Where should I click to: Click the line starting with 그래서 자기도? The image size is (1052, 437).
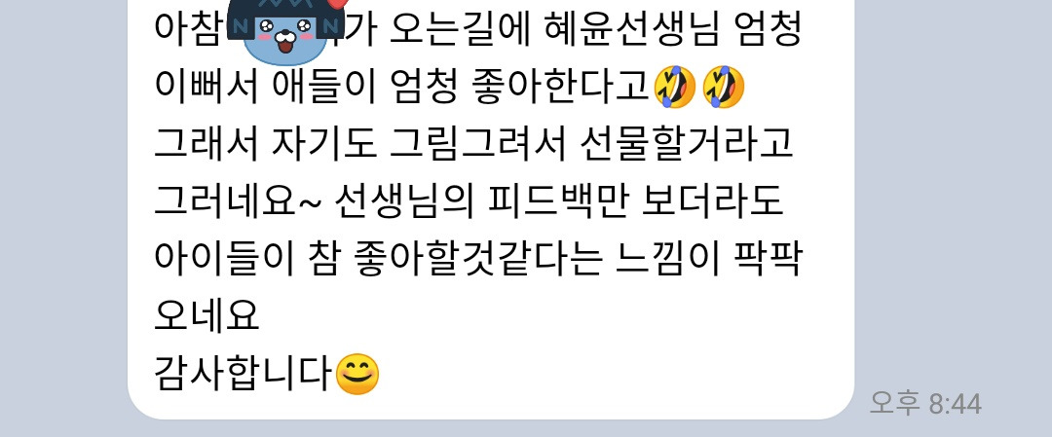point(474,144)
